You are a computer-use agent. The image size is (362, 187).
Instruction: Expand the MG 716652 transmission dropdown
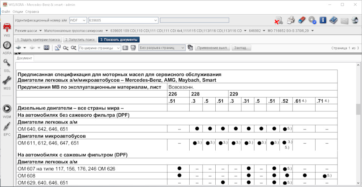tap(313, 30)
